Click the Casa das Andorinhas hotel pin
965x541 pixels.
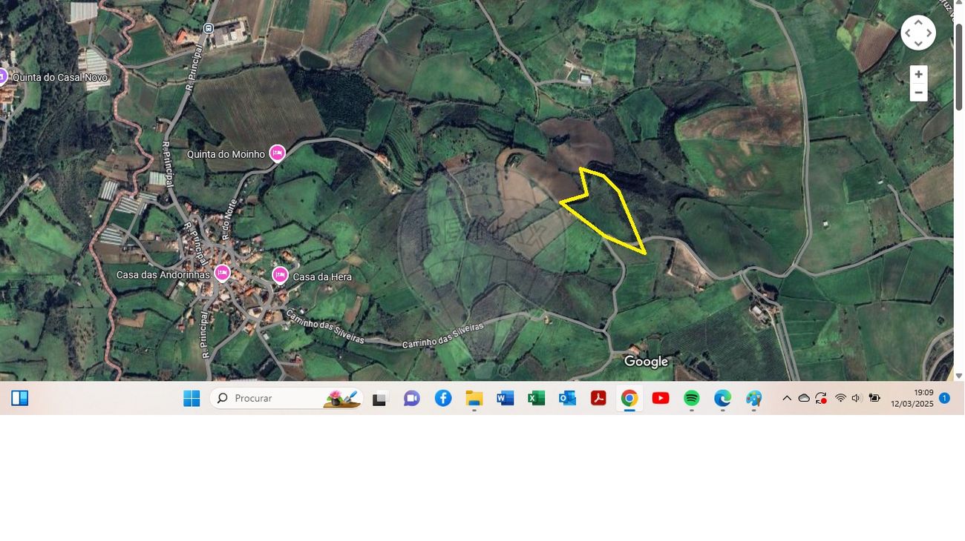tap(222, 273)
